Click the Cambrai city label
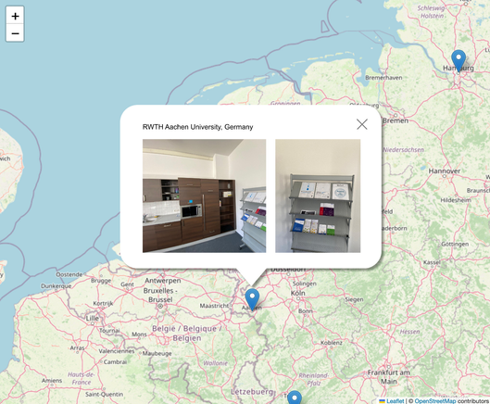 pos(115,361)
